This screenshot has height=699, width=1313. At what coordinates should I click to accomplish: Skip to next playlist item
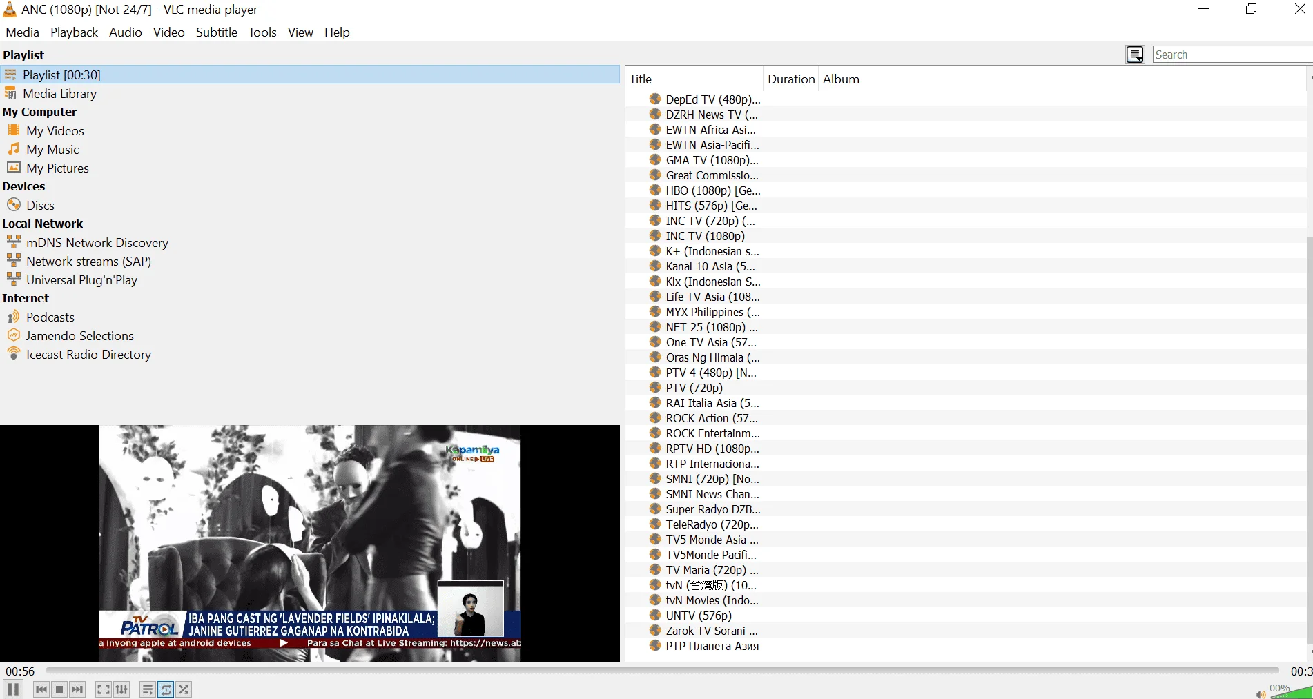[x=77, y=689]
